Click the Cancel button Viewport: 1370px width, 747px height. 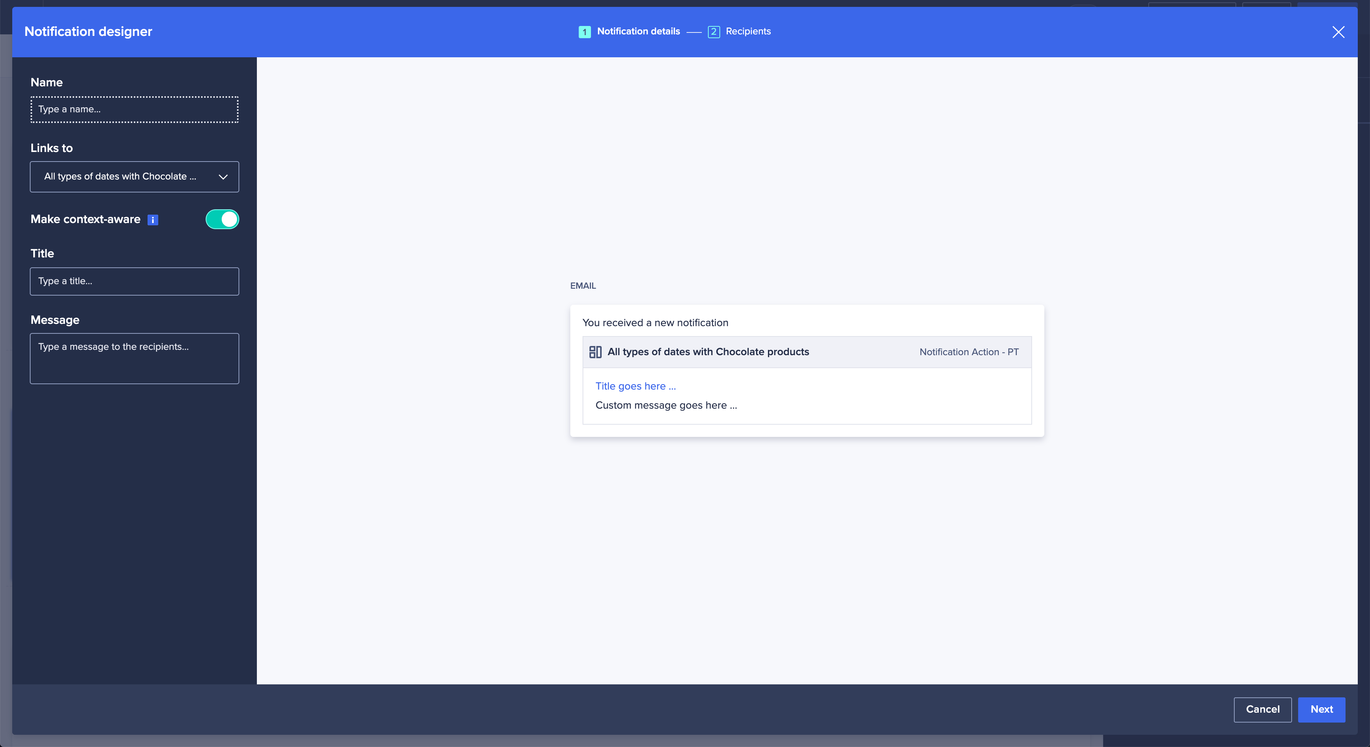coord(1263,709)
